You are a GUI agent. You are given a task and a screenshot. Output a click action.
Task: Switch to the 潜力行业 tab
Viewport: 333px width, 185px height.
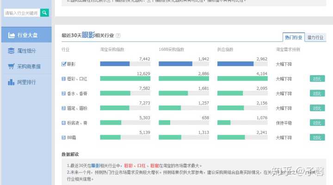315,37
